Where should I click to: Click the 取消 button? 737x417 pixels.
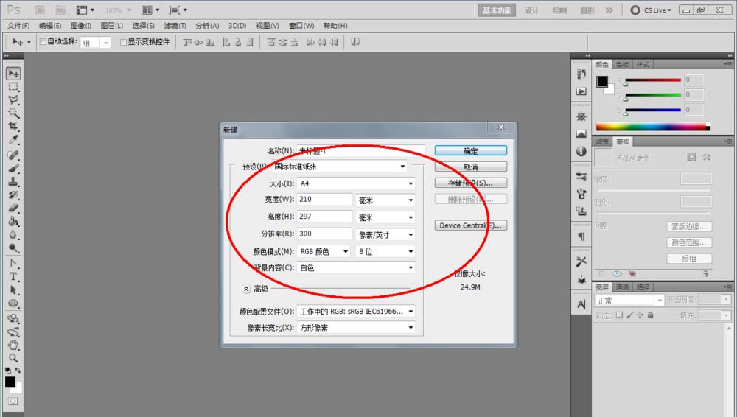pos(470,167)
